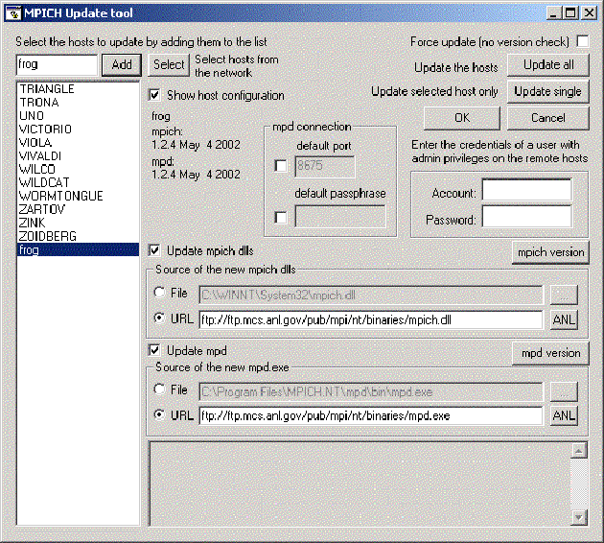Viewport: 604px width, 543px height.
Task: Maximize the MPICH Update tool window
Action: 569,13
